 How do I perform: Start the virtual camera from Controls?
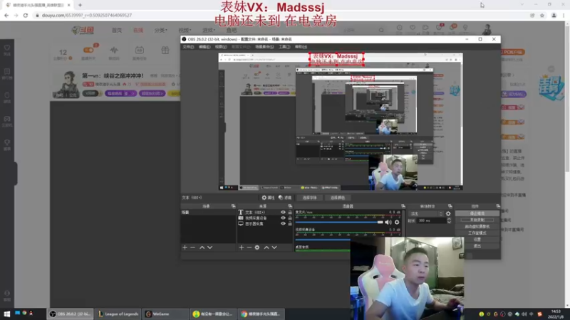[x=477, y=226]
